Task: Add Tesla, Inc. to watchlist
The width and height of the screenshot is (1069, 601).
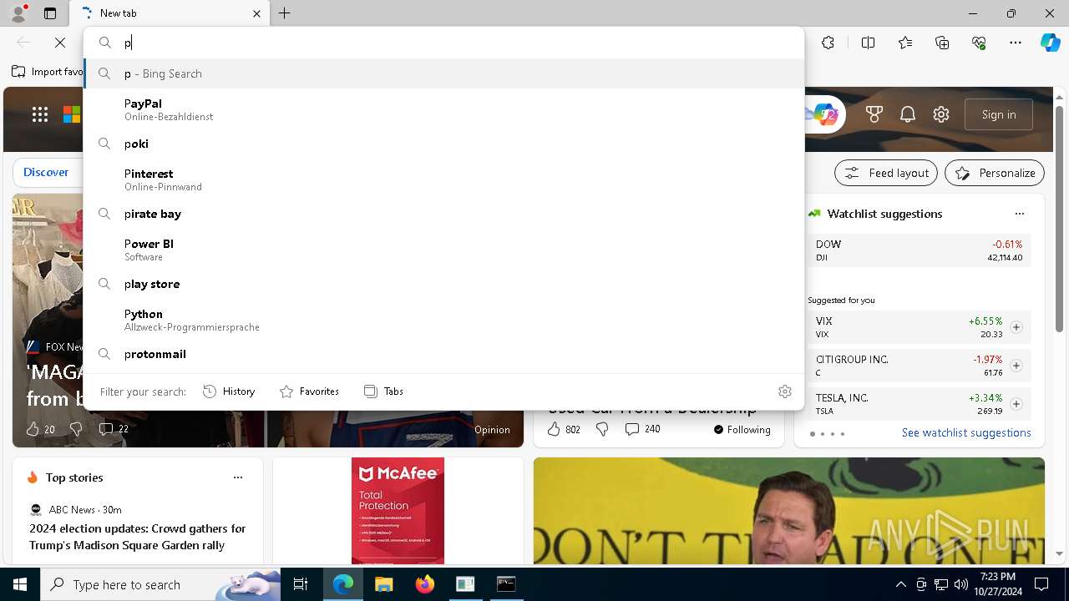Action: 1016,404
